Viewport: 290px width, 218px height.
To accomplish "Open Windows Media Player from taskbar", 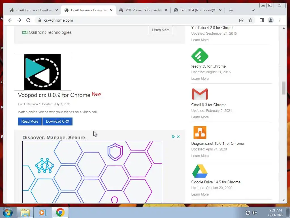I will (42, 212).
